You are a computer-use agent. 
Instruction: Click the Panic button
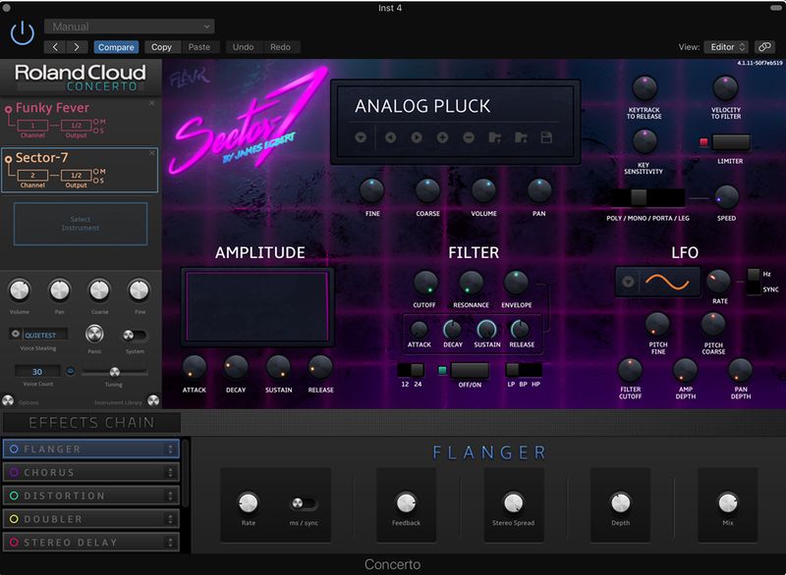94,334
